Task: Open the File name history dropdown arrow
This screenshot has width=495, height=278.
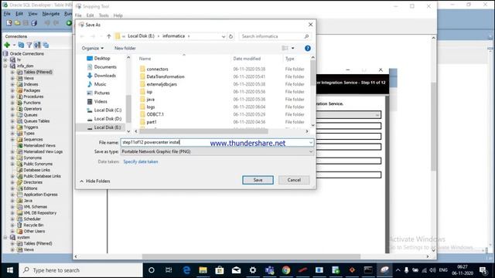Action: point(311,142)
